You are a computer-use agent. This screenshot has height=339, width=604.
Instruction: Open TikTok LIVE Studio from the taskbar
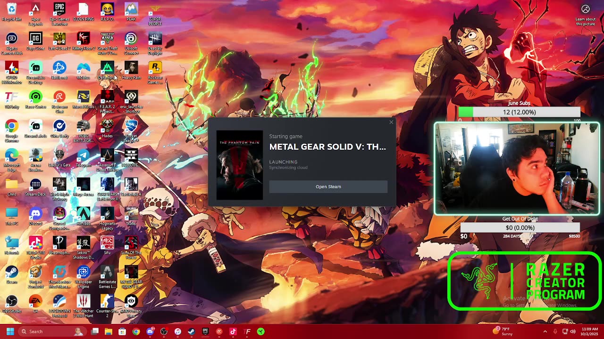(233, 331)
